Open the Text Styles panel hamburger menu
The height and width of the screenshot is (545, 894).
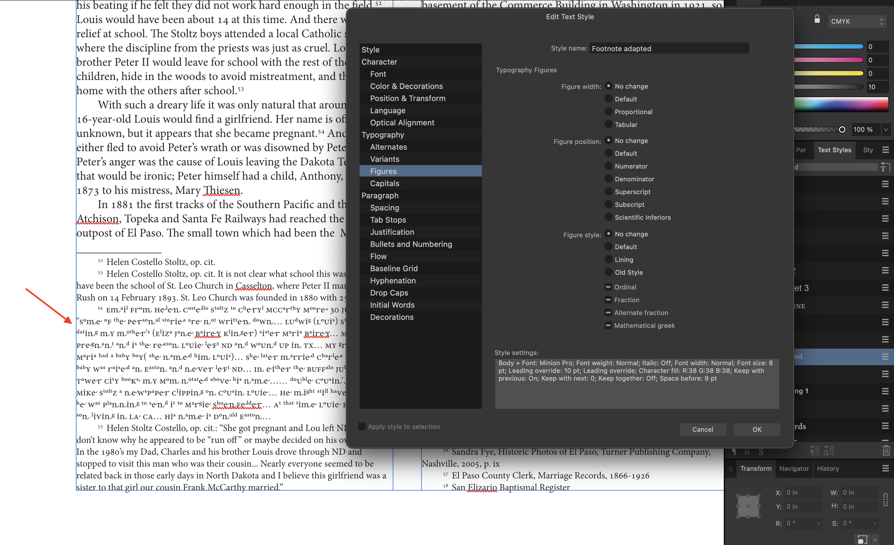tap(885, 150)
